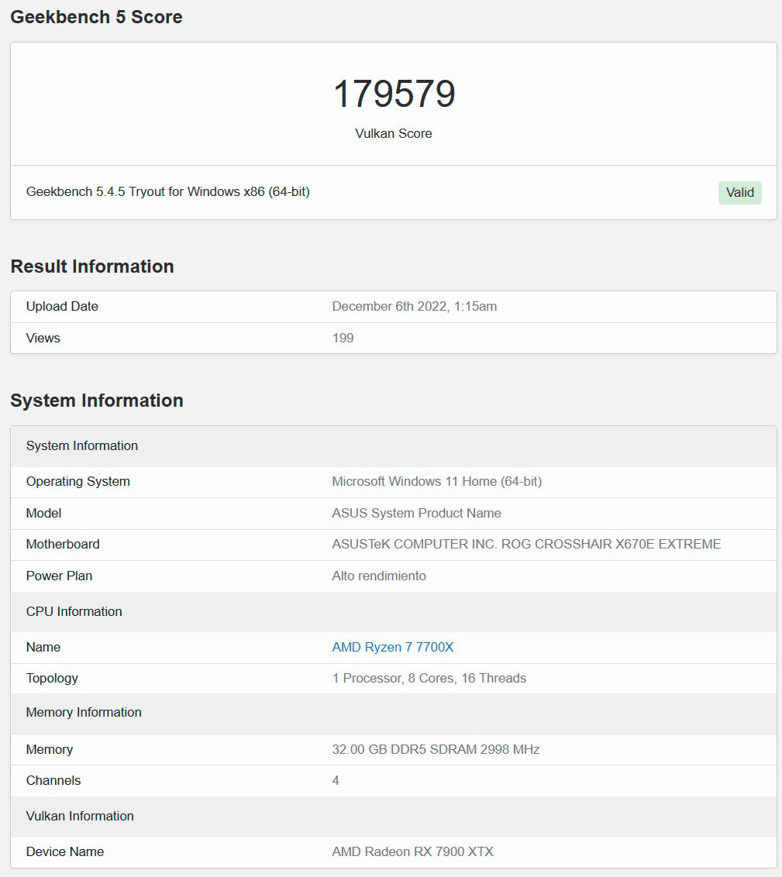Click the Memory Information header row

tap(393, 713)
